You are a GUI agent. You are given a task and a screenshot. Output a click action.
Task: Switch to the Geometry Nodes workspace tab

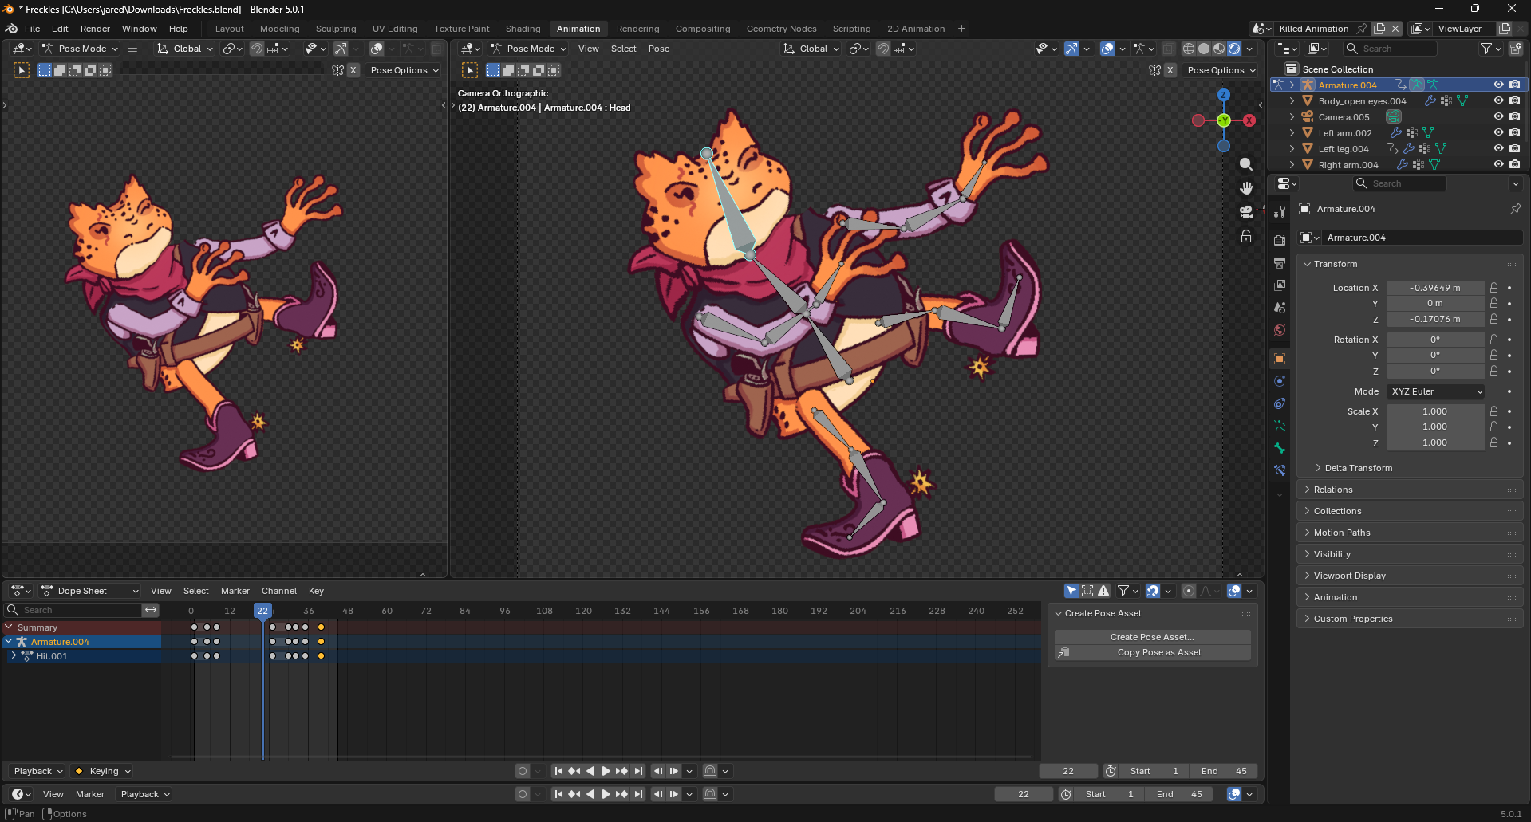[x=781, y=29]
